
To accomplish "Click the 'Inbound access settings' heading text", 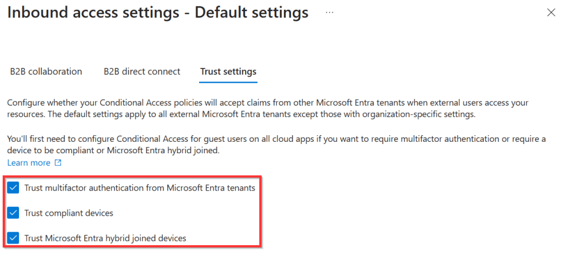I will click(94, 12).
